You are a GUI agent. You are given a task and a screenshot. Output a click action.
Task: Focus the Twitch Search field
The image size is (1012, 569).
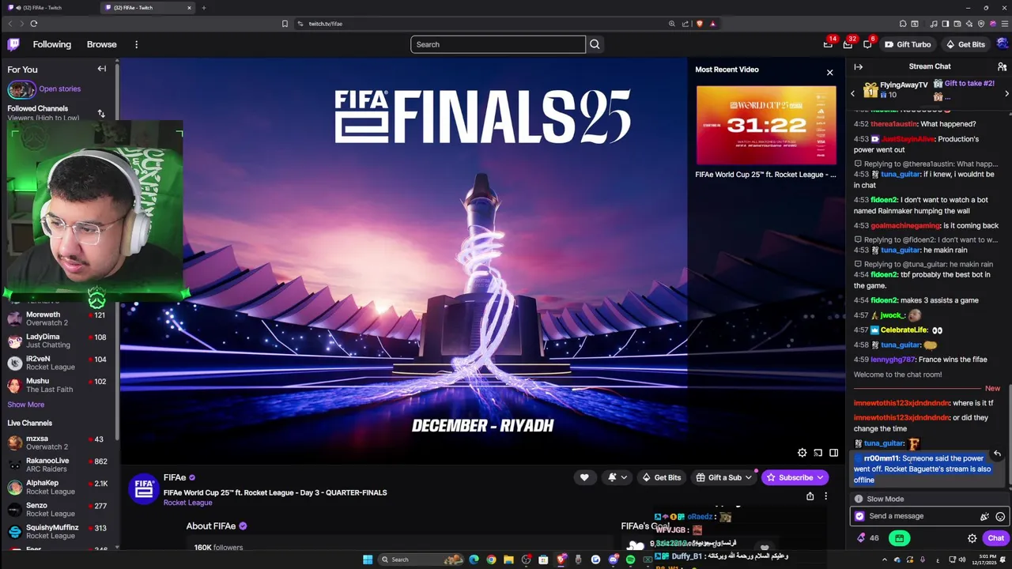(498, 44)
